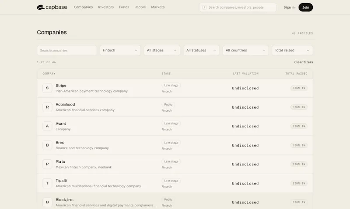
Task: Click the slash shortcut icon in search
Action: click(x=204, y=7)
